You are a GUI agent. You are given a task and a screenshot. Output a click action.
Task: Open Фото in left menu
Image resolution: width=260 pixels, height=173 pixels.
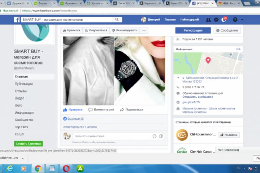[x=18, y=106]
